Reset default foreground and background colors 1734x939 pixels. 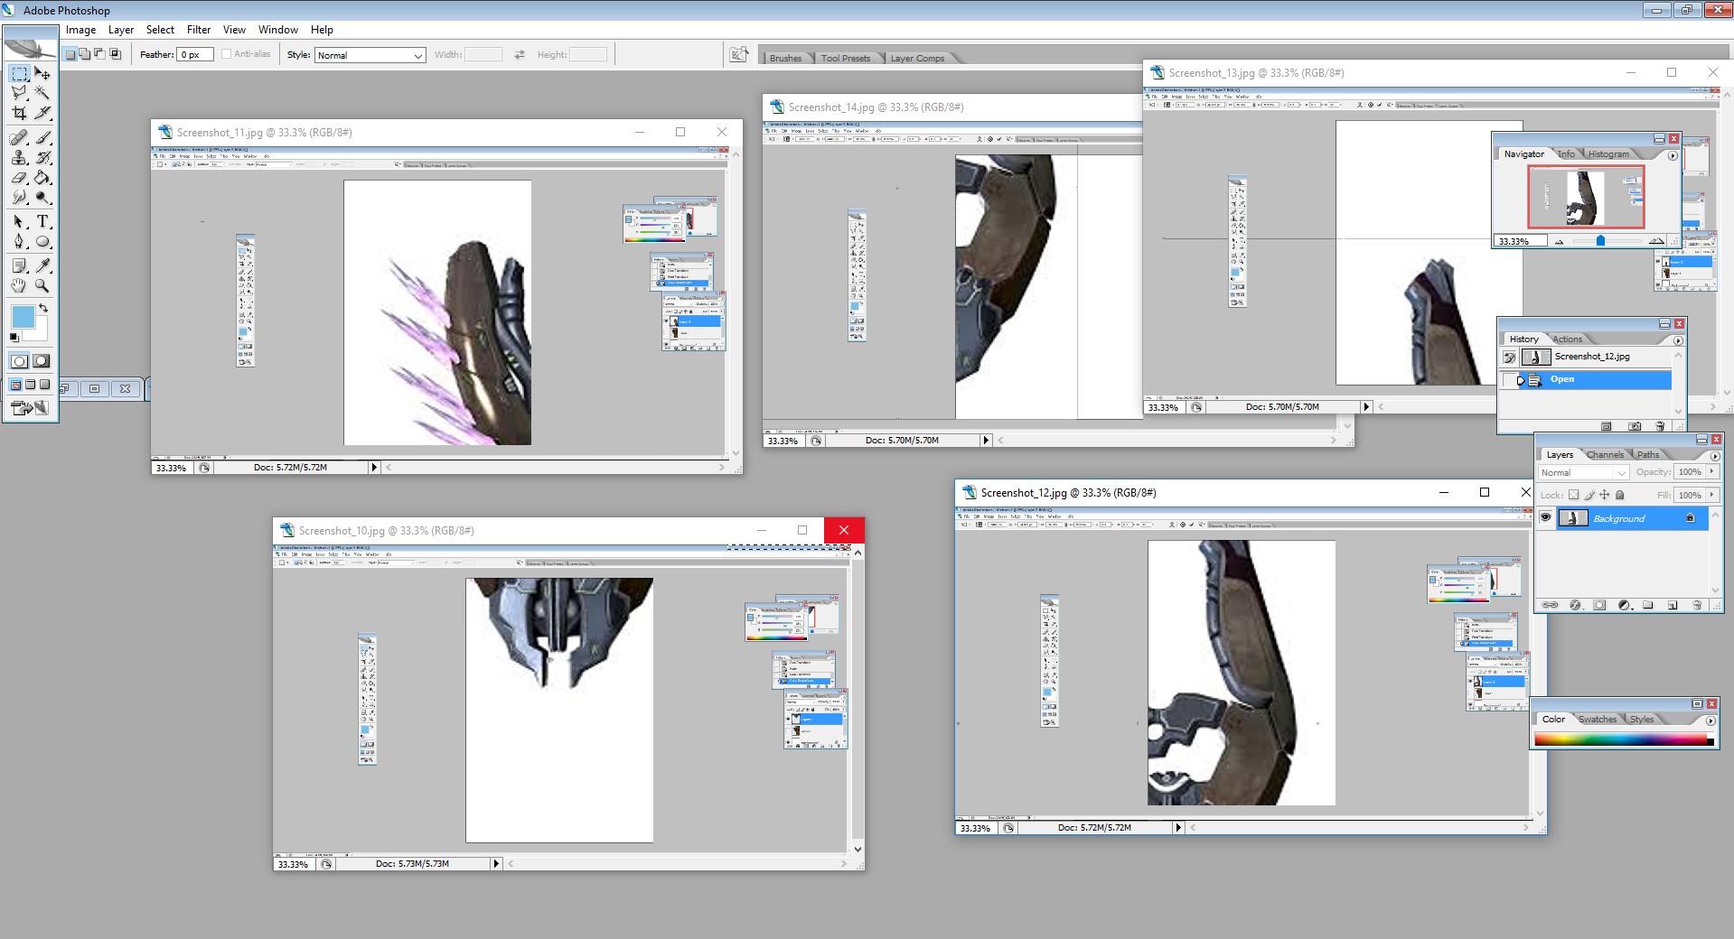[x=14, y=338]
